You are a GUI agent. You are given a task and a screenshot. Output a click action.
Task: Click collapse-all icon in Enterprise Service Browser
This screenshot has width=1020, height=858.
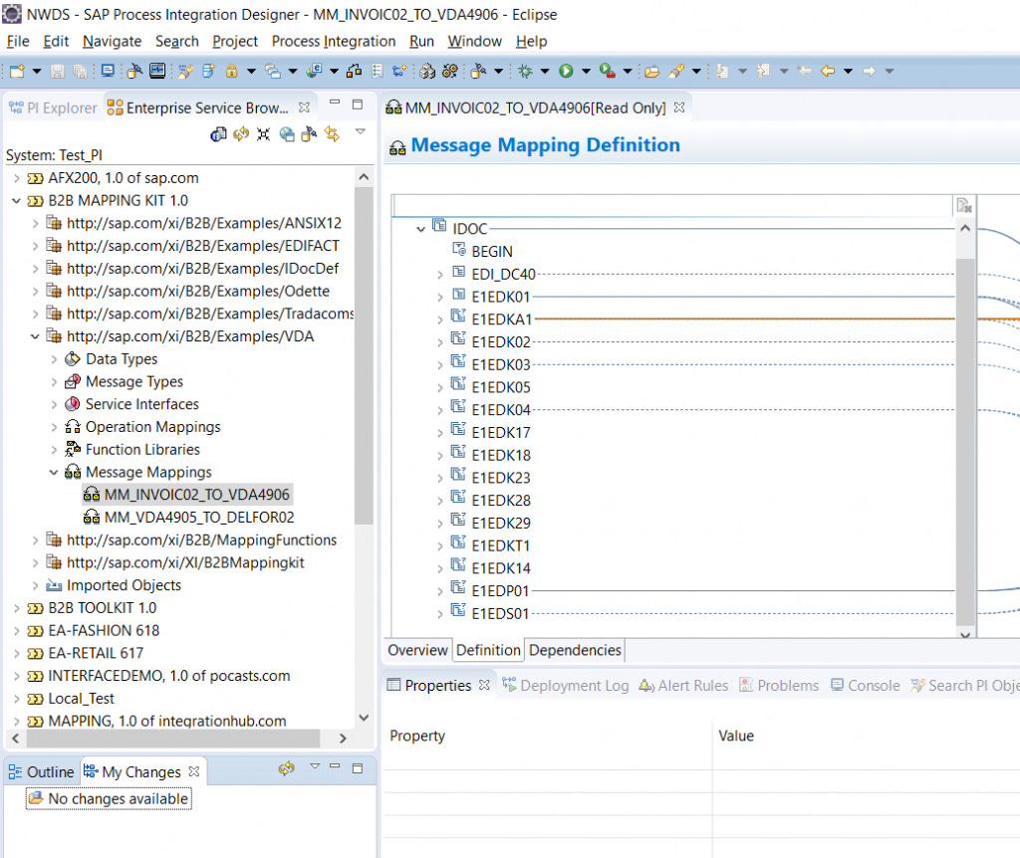tap(263, 134)
